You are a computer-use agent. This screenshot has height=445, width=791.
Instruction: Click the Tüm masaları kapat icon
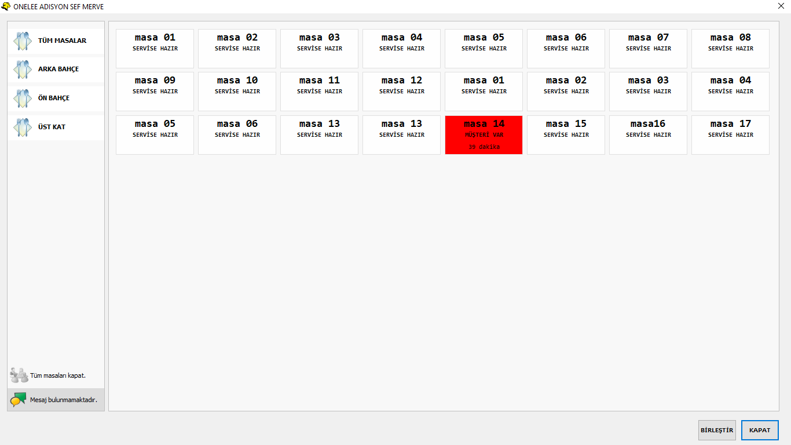point(19,375)
